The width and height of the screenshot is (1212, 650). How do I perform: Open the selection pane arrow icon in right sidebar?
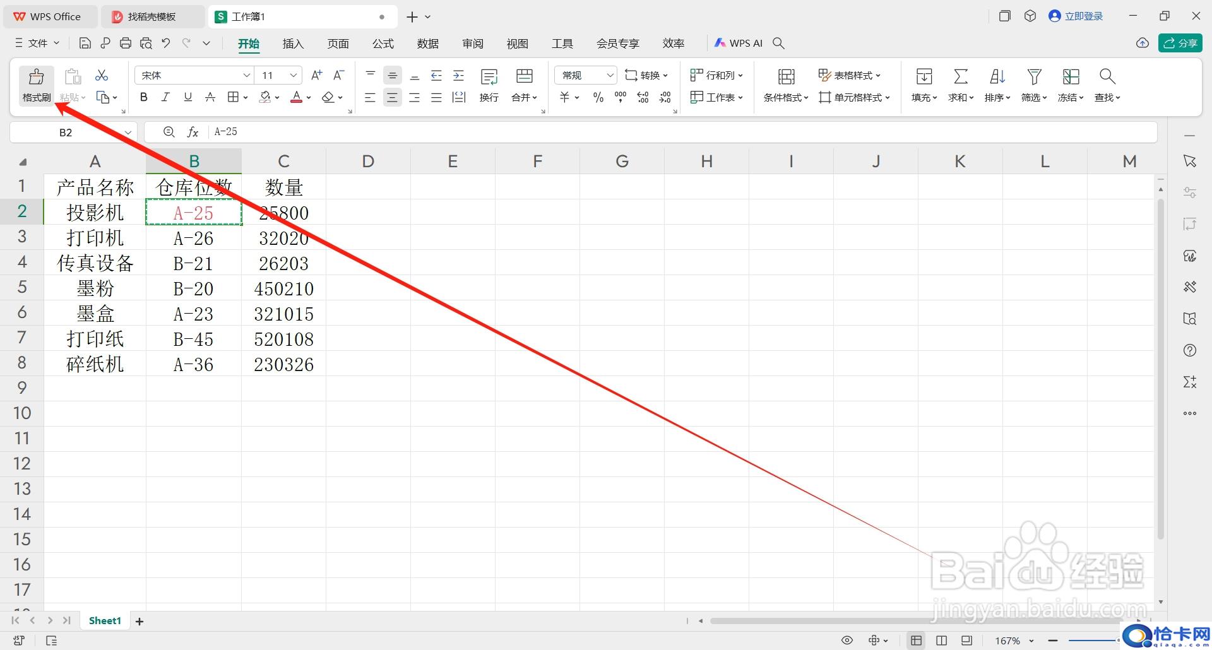(1190, 161)
